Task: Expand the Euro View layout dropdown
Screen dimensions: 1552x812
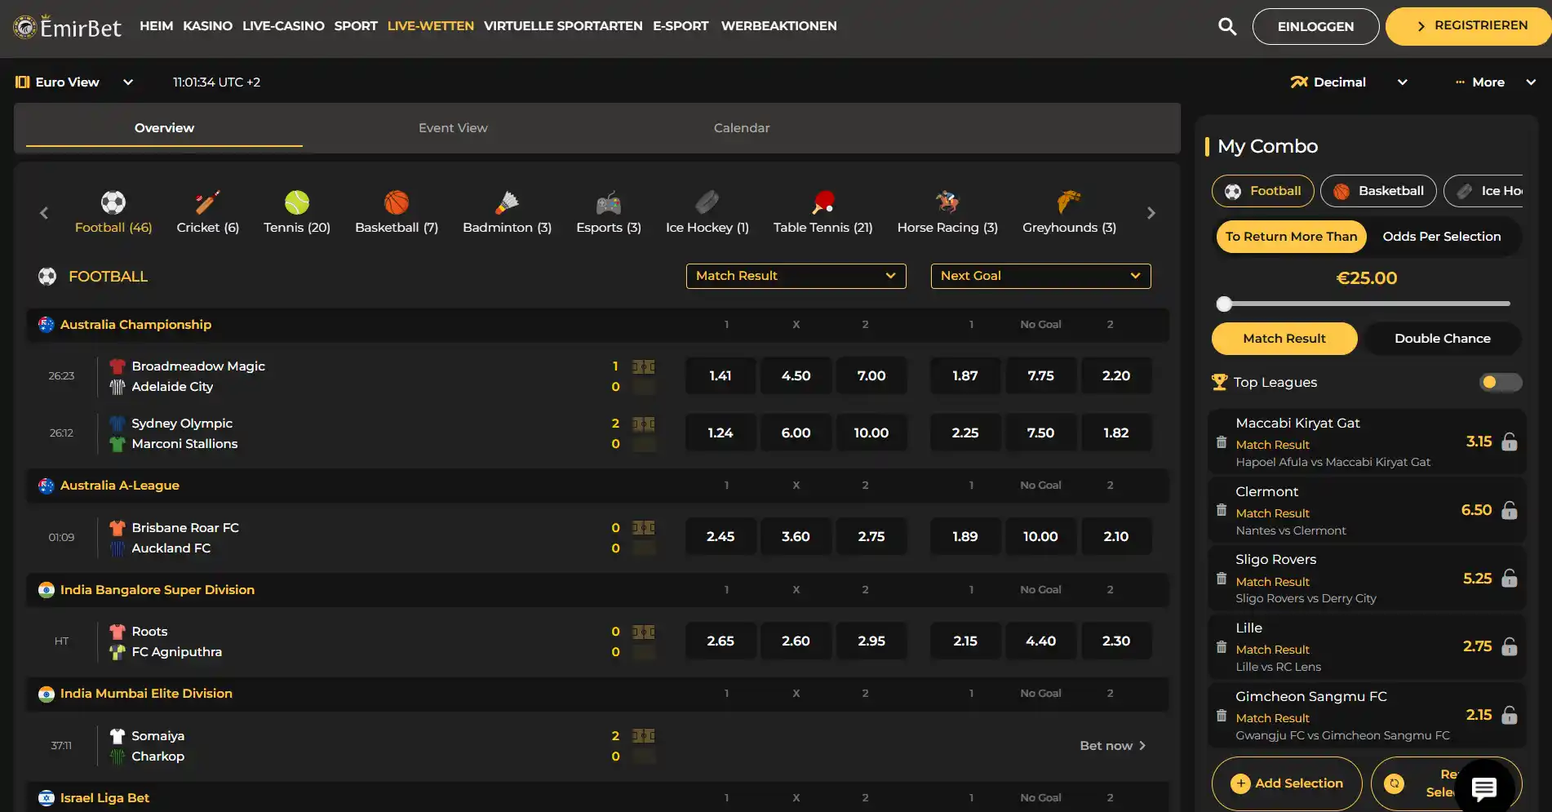Action: coord(74,82)
